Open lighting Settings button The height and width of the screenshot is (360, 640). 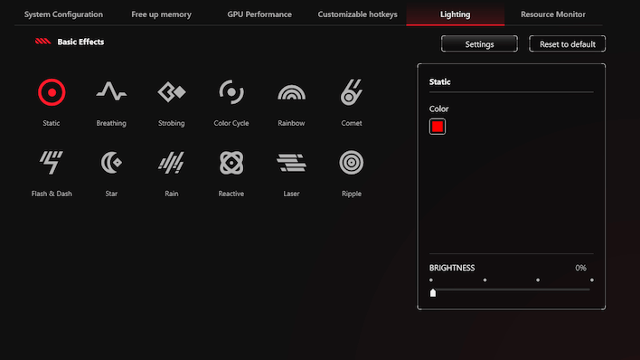[479, 43]
